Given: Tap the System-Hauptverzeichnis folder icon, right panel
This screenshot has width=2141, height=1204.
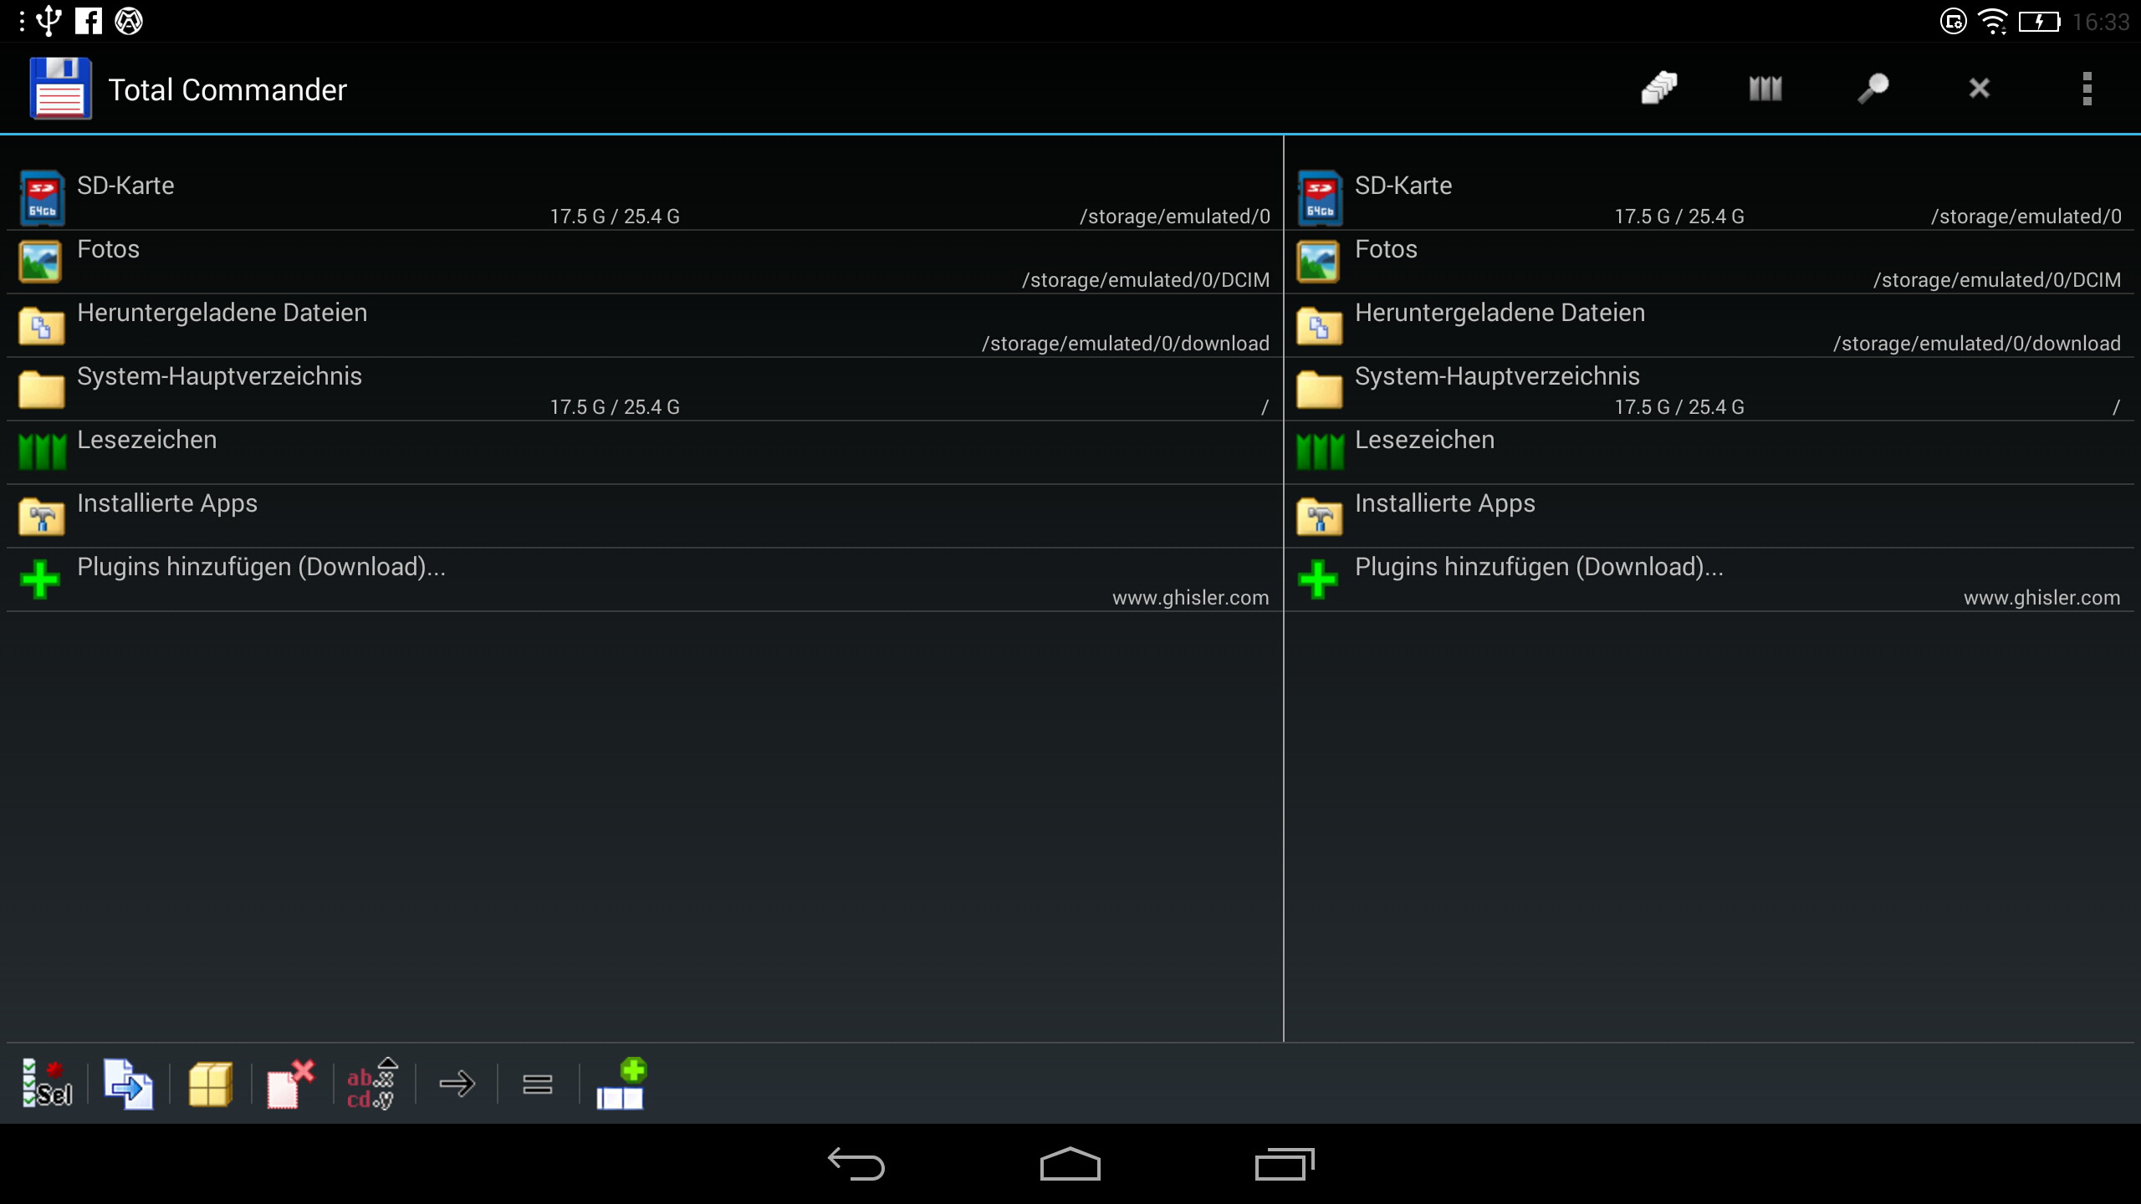Looking at the screenshot, I should click(1319, 389).
